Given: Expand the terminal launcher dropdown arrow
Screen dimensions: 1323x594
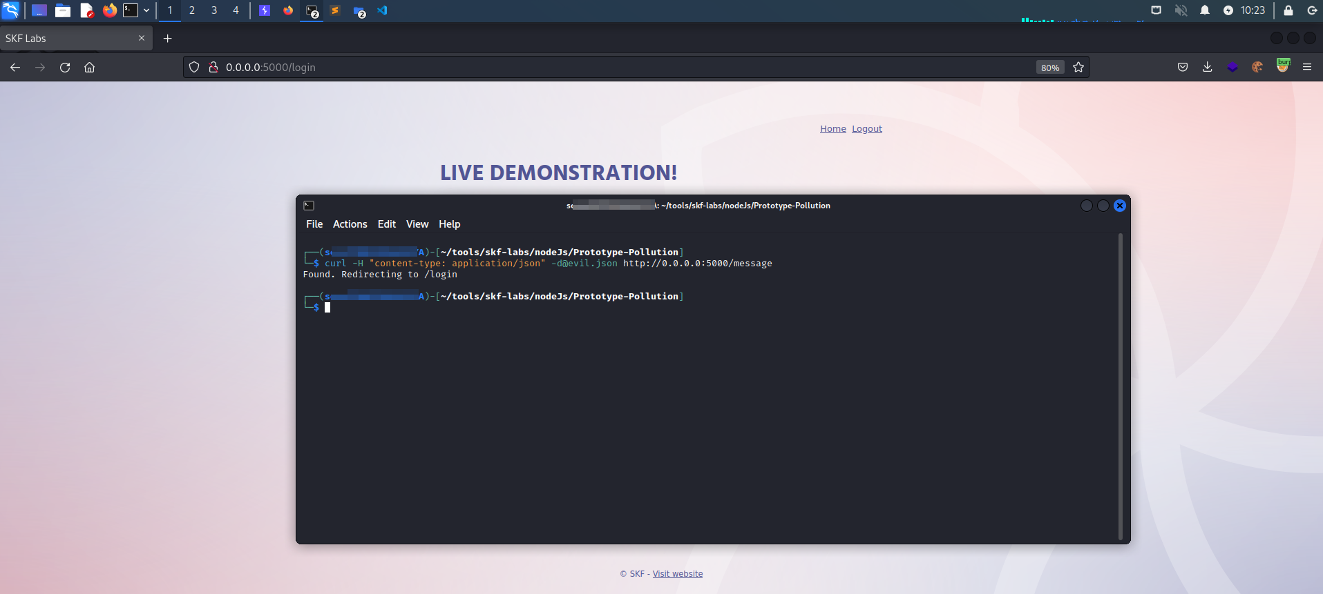Looking at the screenshot, I should click(x=146, y=10).
